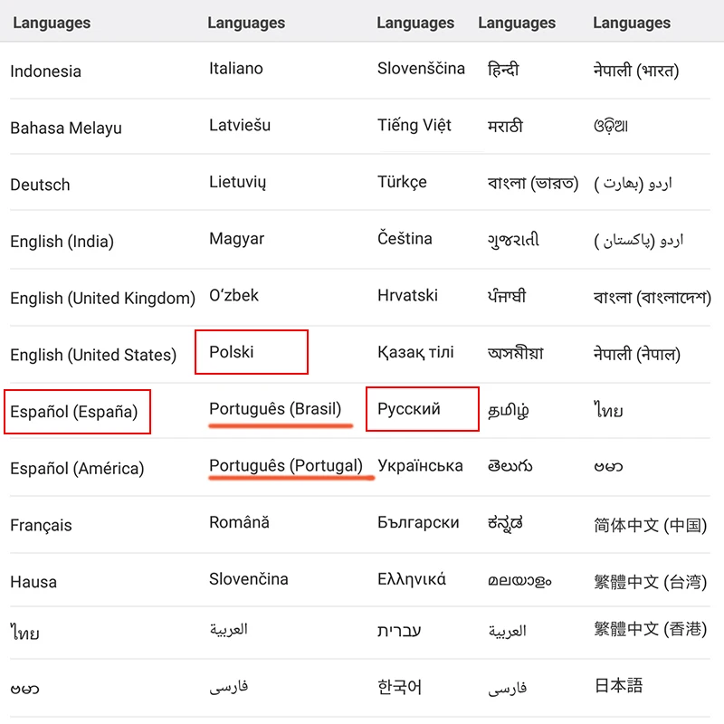The height and width of the screenshot is (724, 724).
Task: Select English (India) entry
Action: (62, 241)
